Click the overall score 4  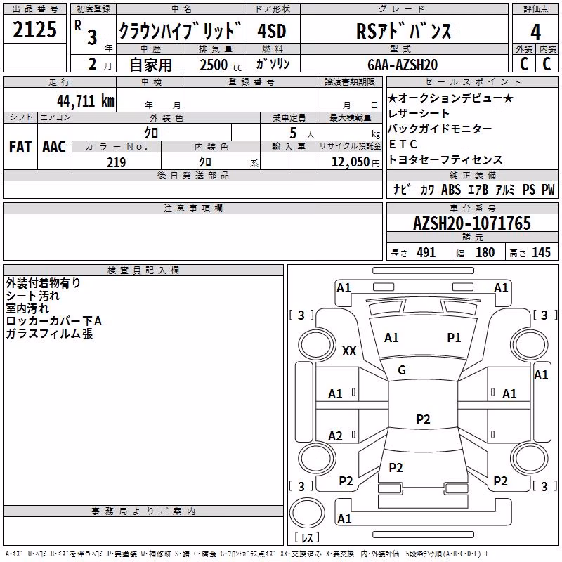point(535,32)
